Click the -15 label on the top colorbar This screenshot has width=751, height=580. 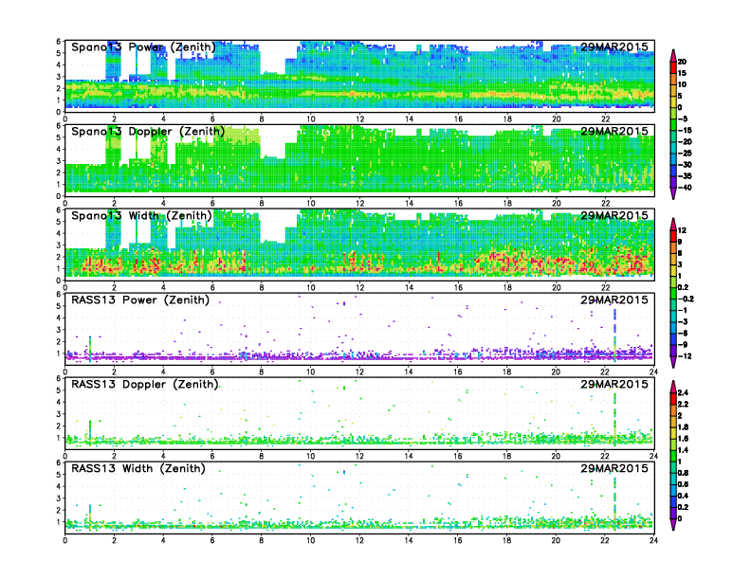[685, 130]
